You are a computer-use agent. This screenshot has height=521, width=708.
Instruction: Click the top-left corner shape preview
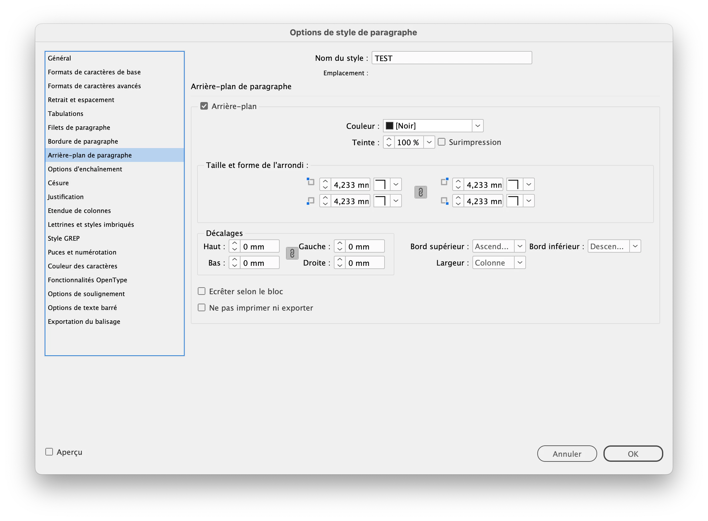tap(382, 185)
